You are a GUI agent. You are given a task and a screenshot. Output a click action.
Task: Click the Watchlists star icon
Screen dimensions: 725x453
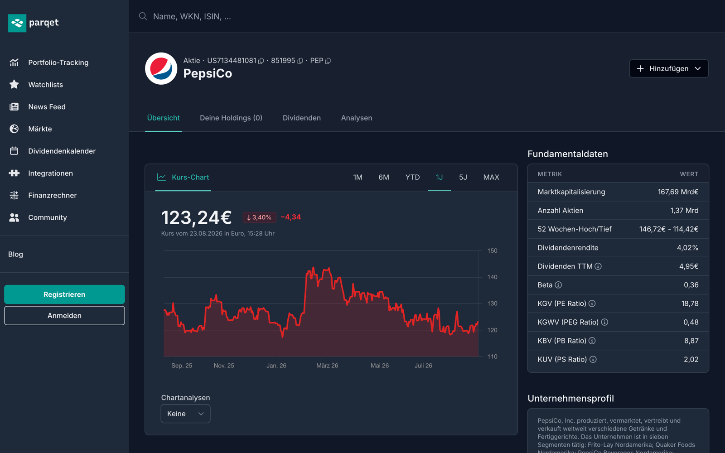(14, 85)
